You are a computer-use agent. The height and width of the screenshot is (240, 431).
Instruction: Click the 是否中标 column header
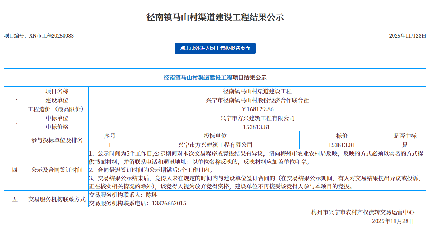405,136
